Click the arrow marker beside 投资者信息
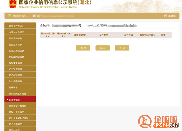The height and width of the screenshot is (131, 182). tap(7, 100)
